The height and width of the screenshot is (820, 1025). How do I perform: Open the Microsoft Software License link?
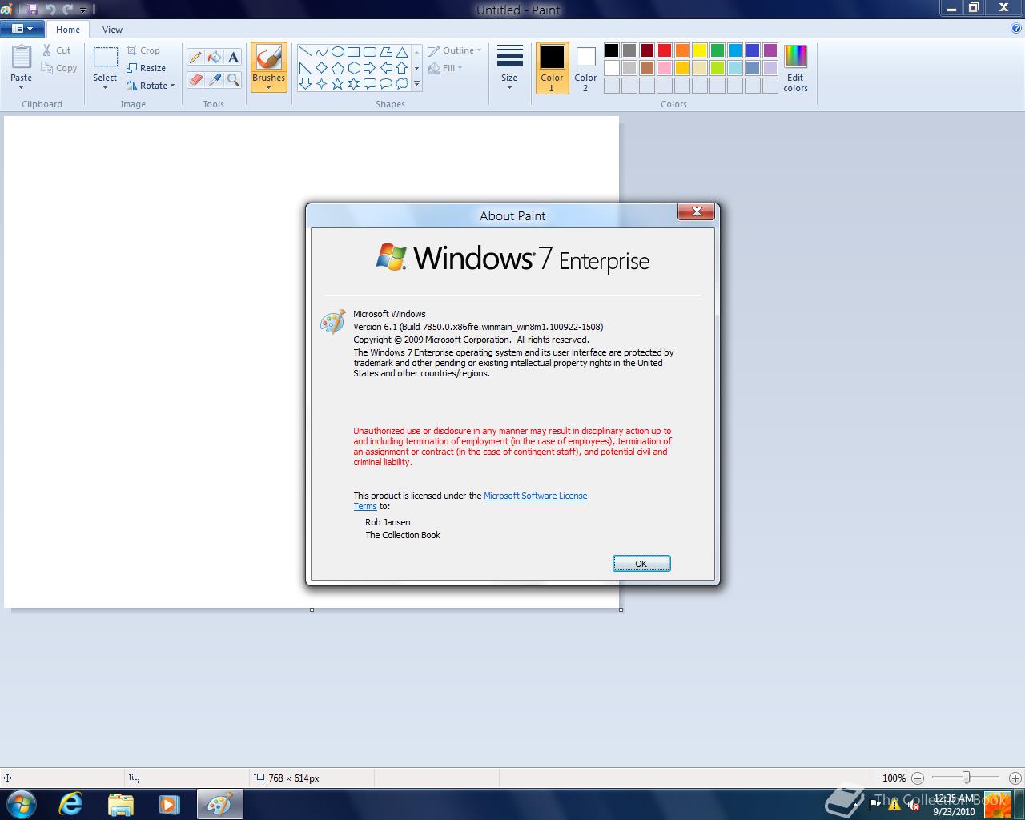[535, 496]
